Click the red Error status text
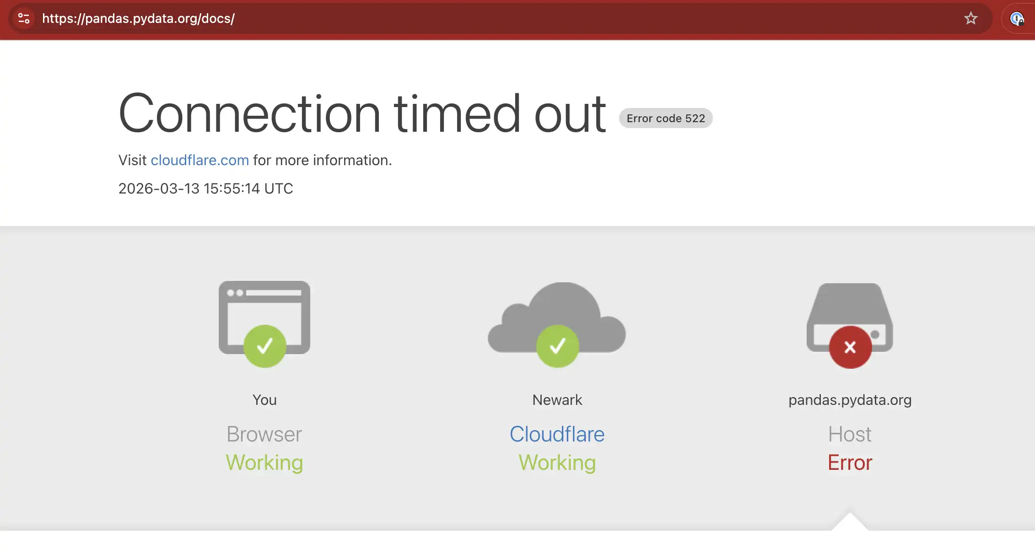 coord(850,463)
